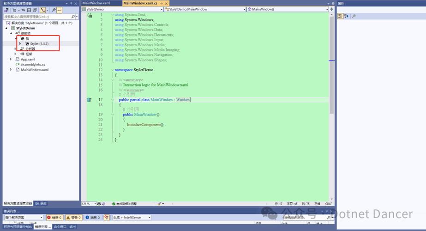The height and width of the screenshot is (231, 426).
Task: Click the Collapse All icon in Solution Explorer
Action: 29,10
